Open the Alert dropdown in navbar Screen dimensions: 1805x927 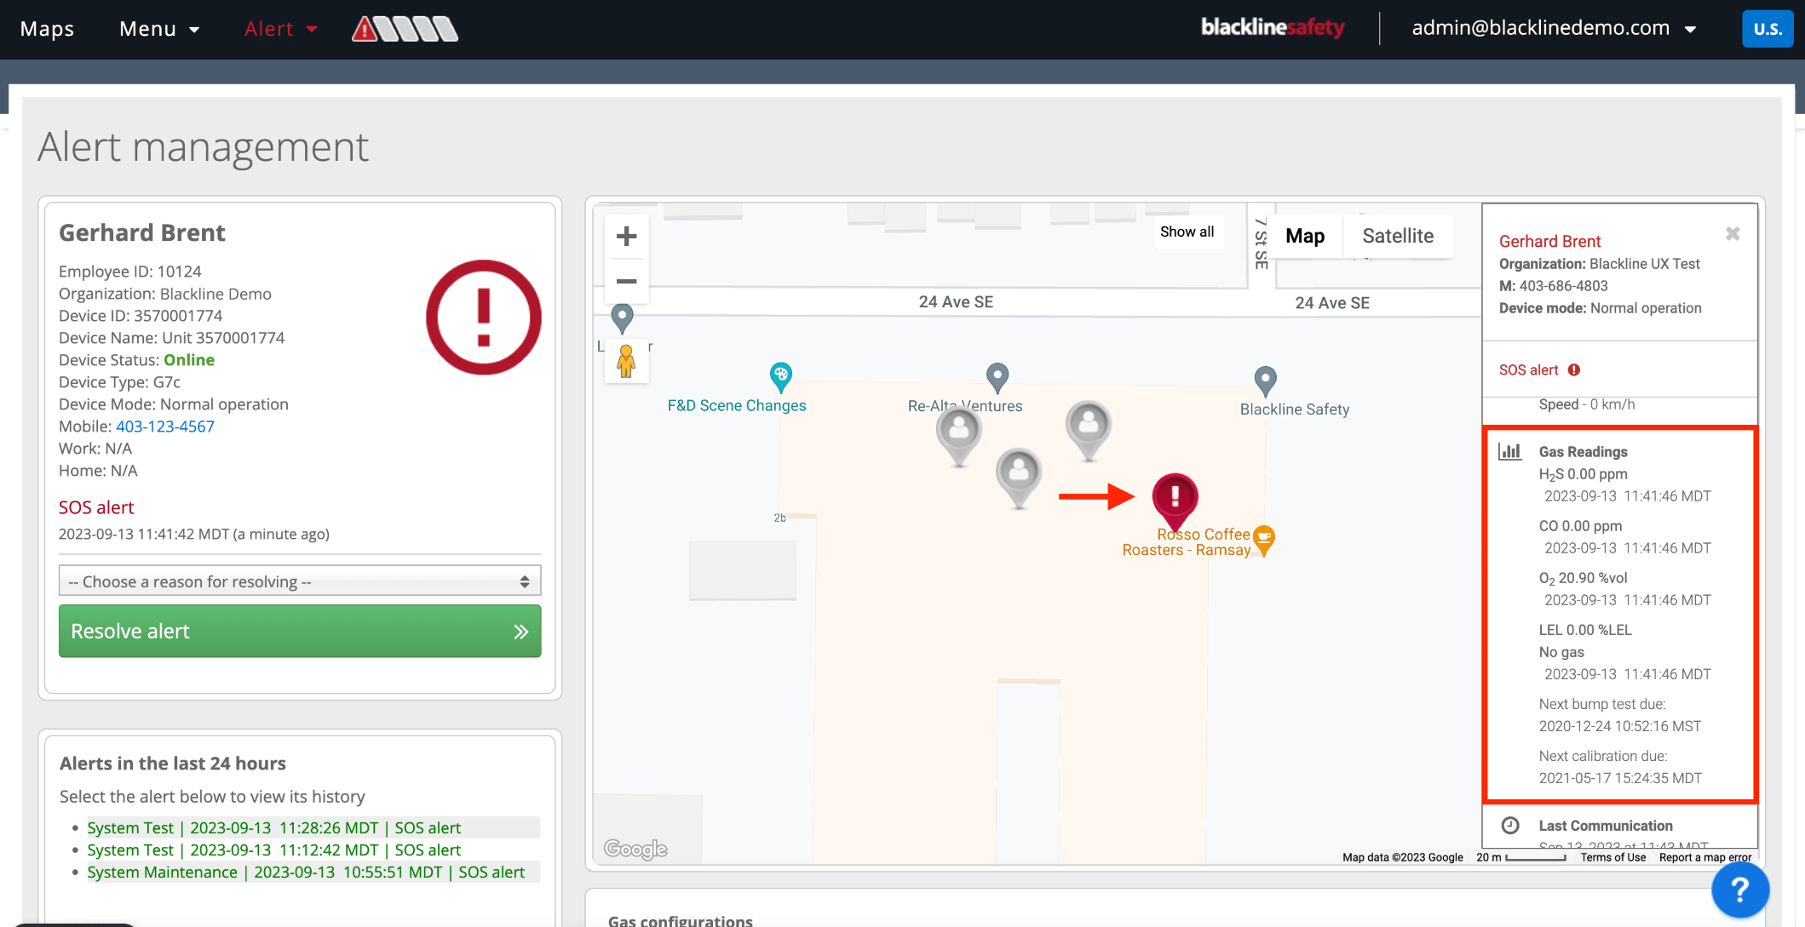(280, 29)
